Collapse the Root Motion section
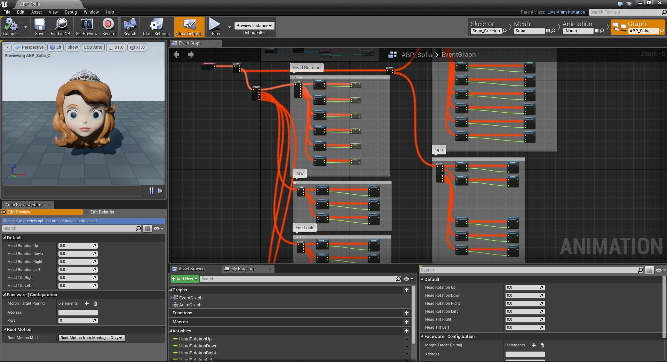 click(5, 329)
